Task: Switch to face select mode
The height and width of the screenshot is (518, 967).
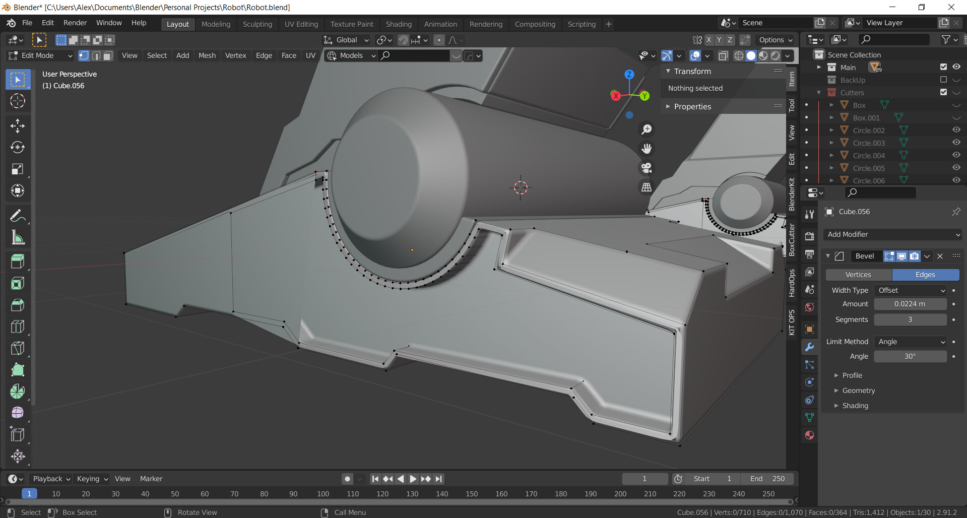Action: tap(108, 55)
